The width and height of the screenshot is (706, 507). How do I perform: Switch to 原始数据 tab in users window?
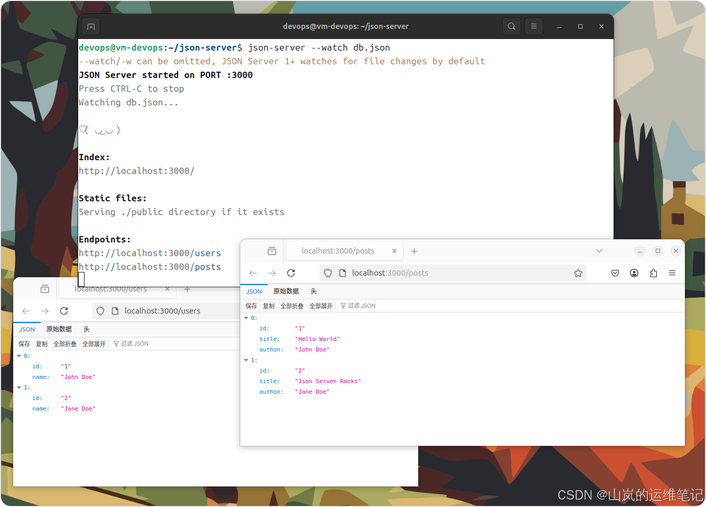tap(59, 329)
